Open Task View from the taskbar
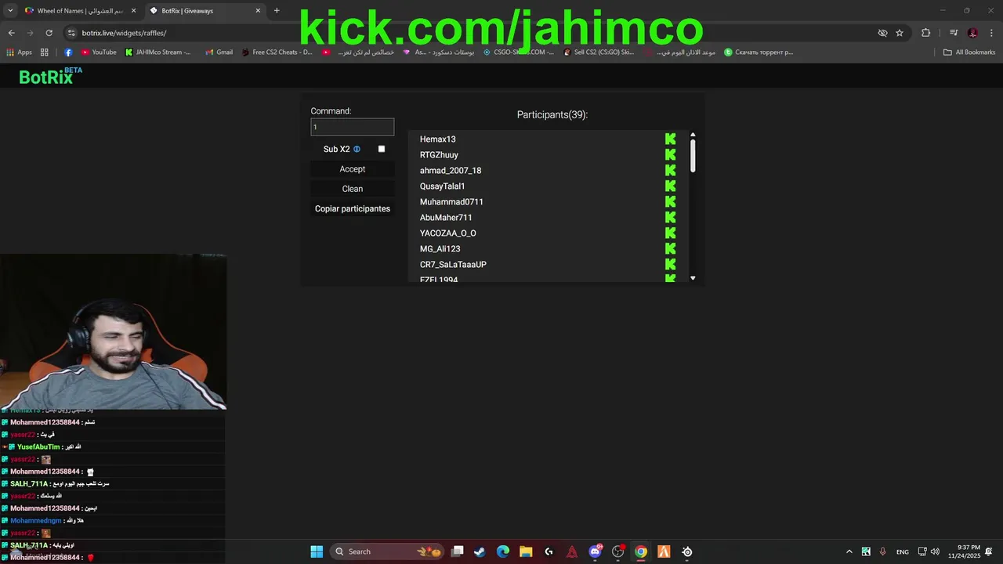This screenshot has height=564, width=1003. tap(458, 551)
